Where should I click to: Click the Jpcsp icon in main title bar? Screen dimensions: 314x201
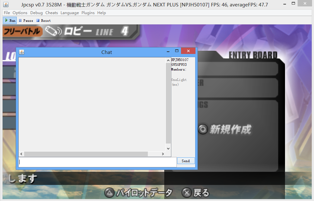[6, 4]
